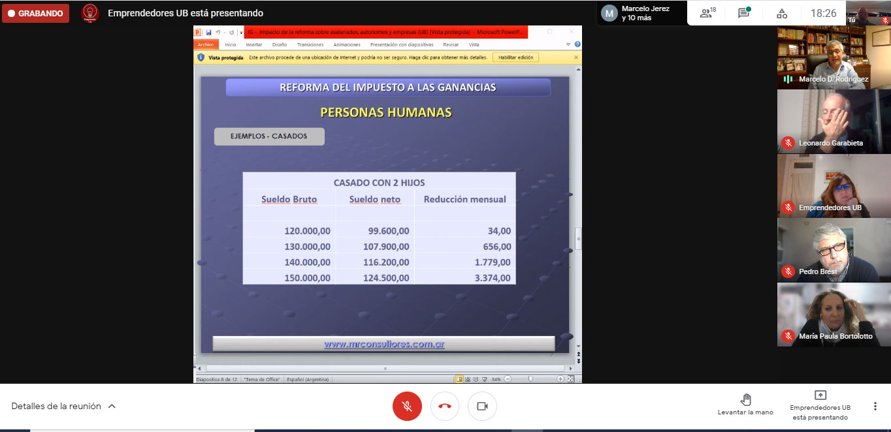The image size is (891, 432).
Task: Expand Detalles de la reunión panel
Action: point(63,406)
